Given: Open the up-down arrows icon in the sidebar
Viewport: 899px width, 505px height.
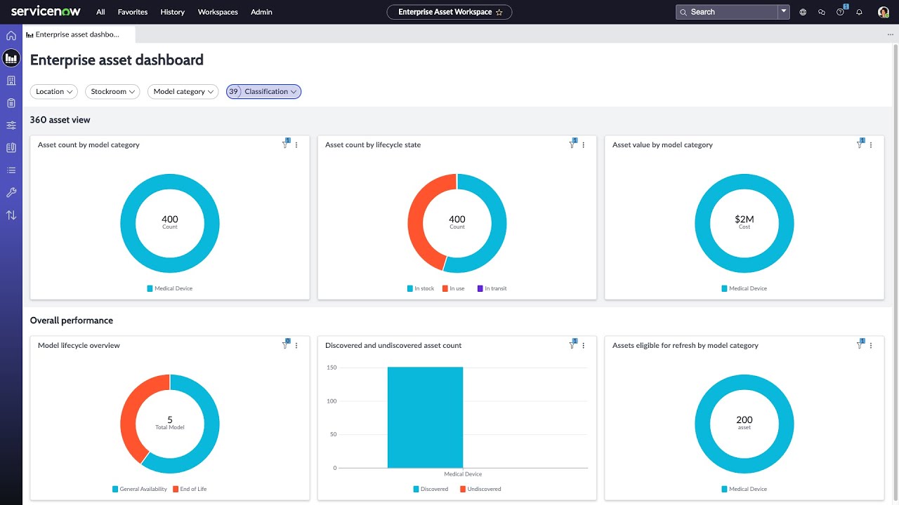Looking at the screenshot, I should (11, 215).
